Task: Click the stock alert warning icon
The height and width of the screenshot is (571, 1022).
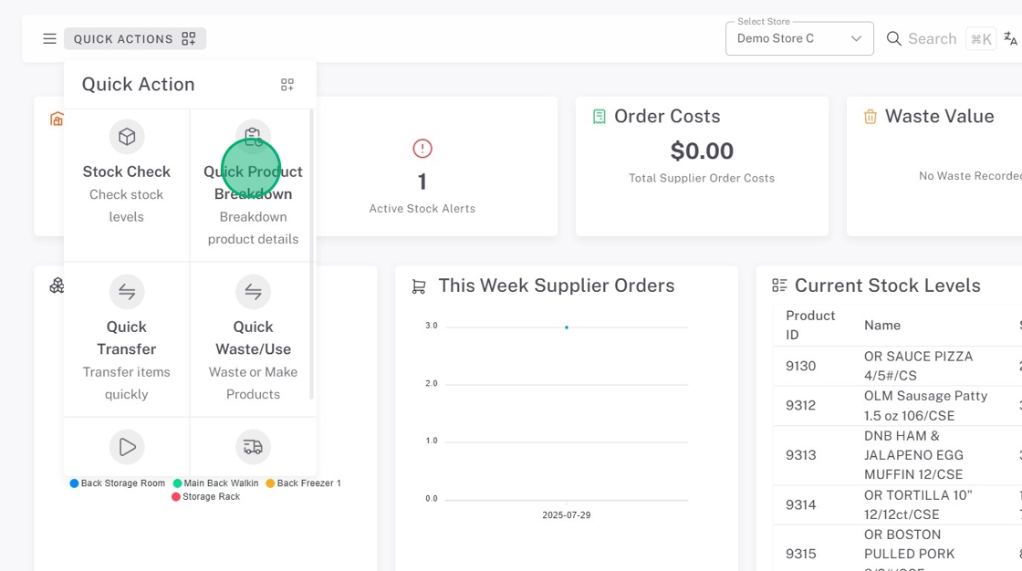Action: [422, 149]
